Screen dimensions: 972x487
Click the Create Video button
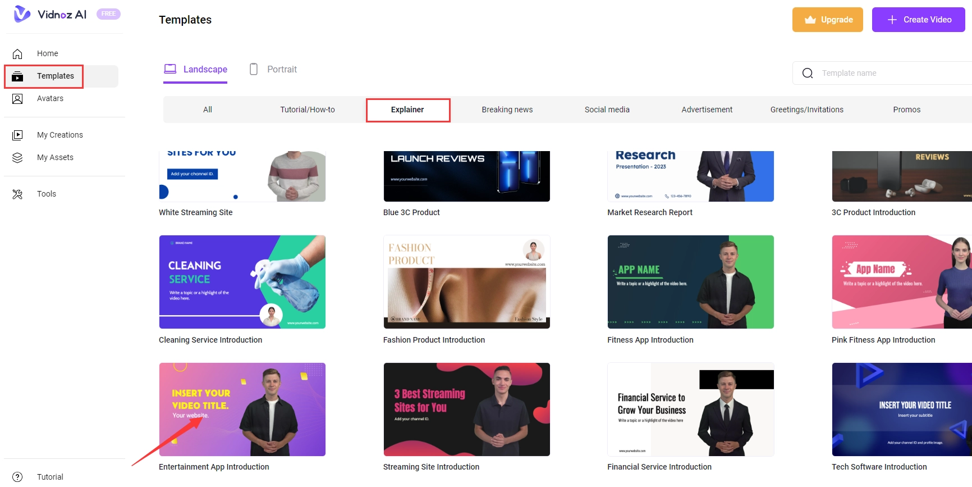point(918,20)
